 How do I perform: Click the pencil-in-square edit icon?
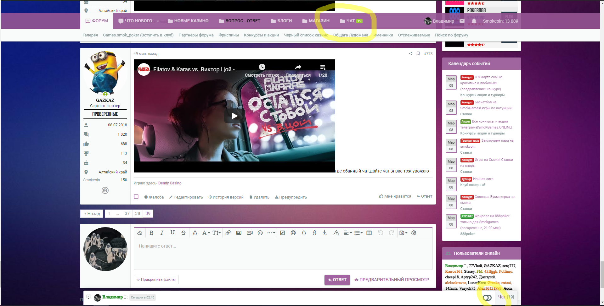(283, 233)
